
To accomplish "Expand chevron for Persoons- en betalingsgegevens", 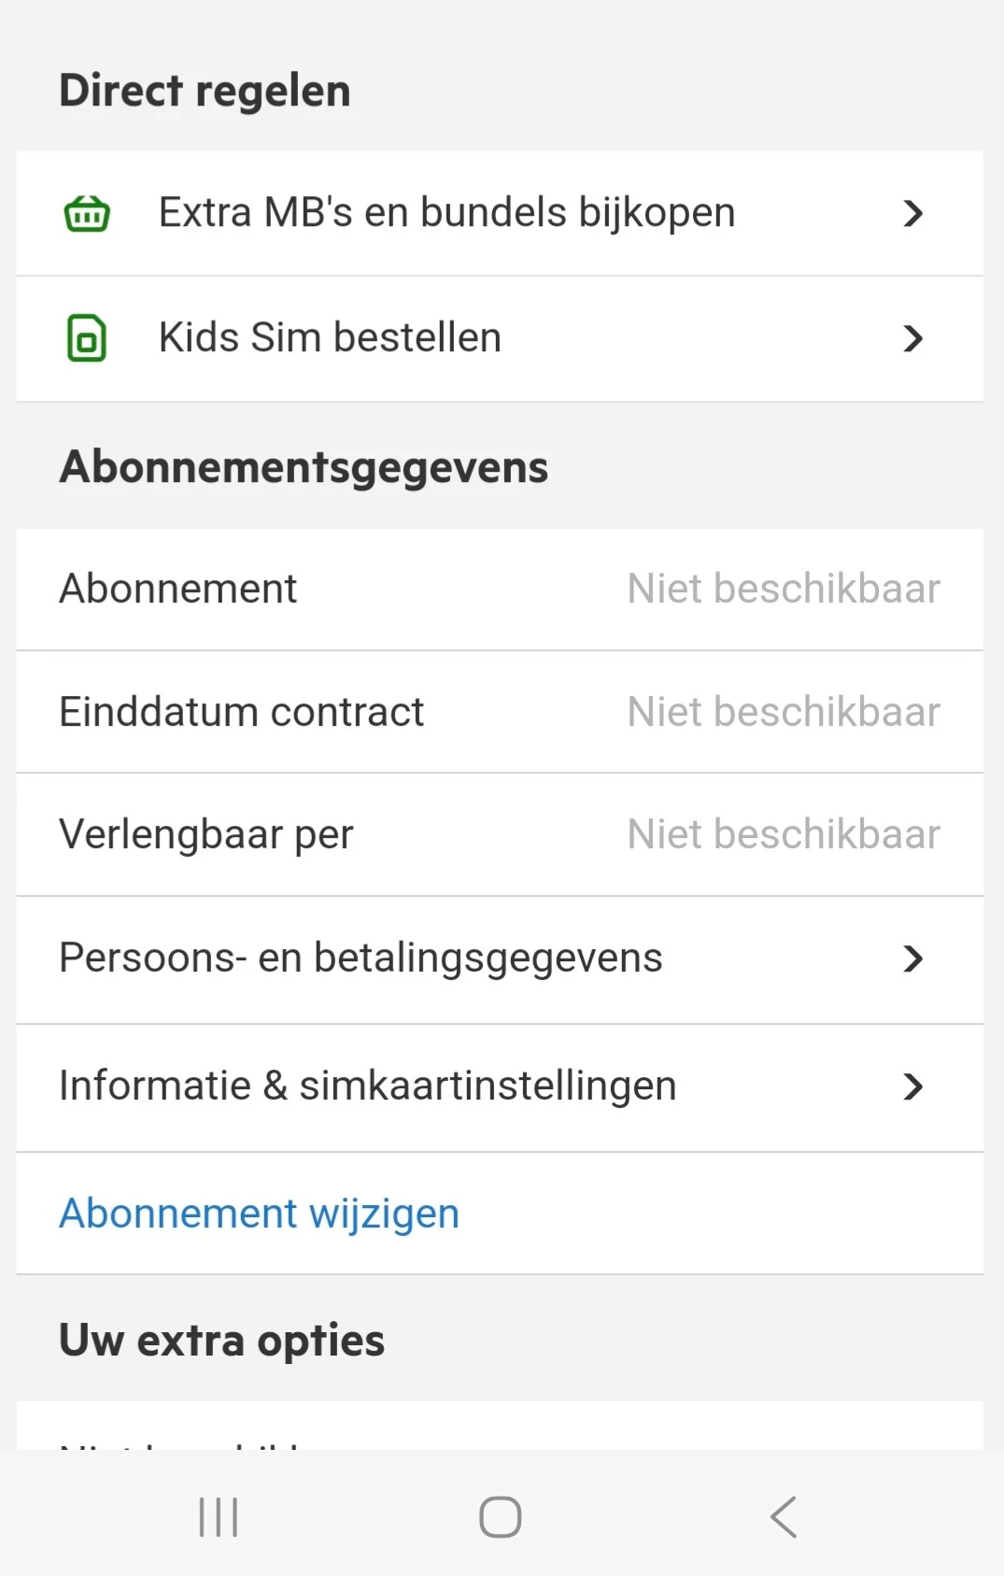I will (x=912, y=958).
